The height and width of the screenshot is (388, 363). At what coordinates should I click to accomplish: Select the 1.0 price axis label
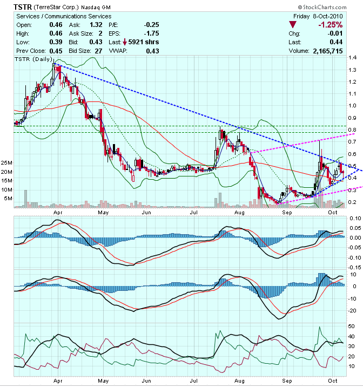tap(352, 106)
